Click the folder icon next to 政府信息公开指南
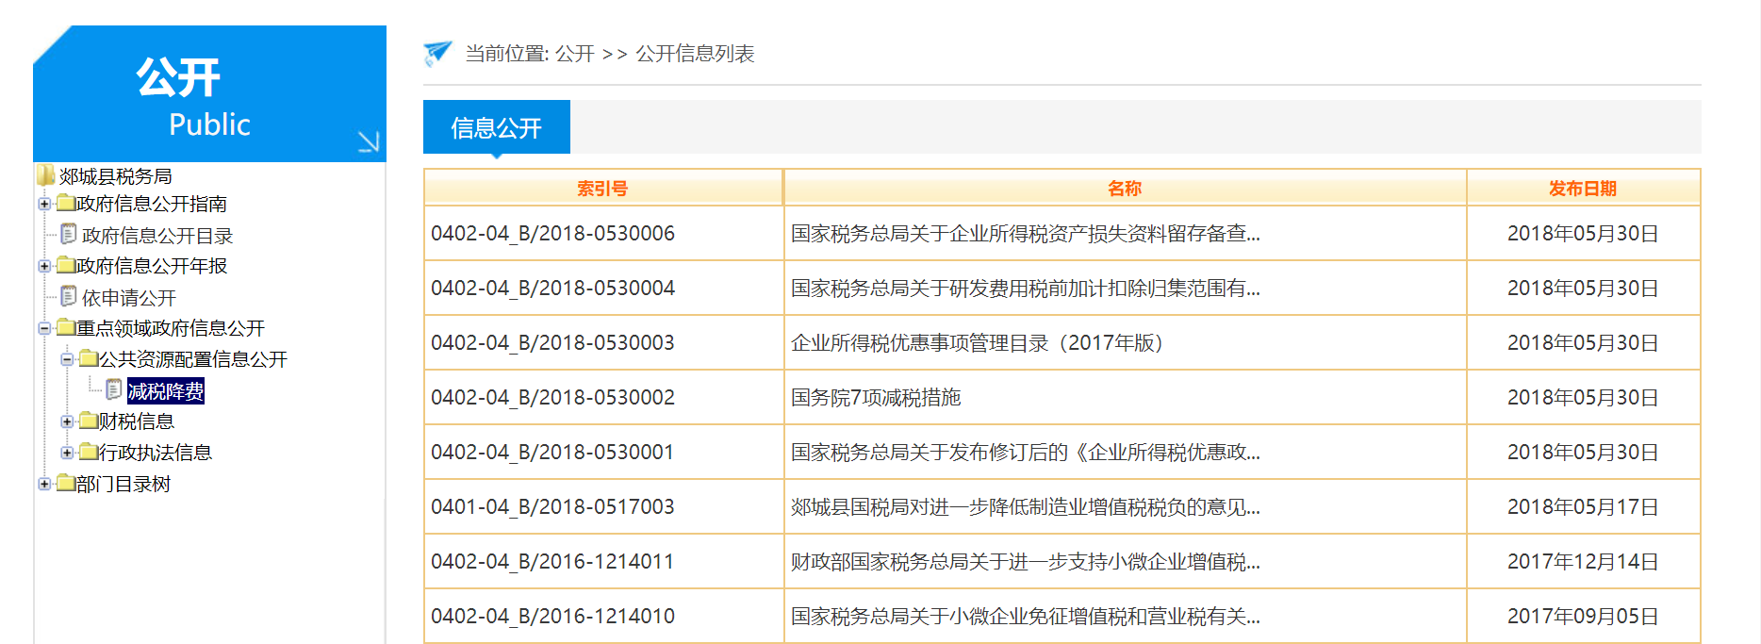This screenshot has height=644, width=1761. (x=65, y=203)
